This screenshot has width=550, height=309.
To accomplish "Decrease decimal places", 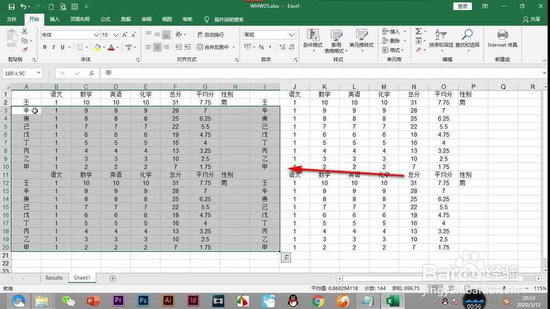I will [x=291, y=47].
